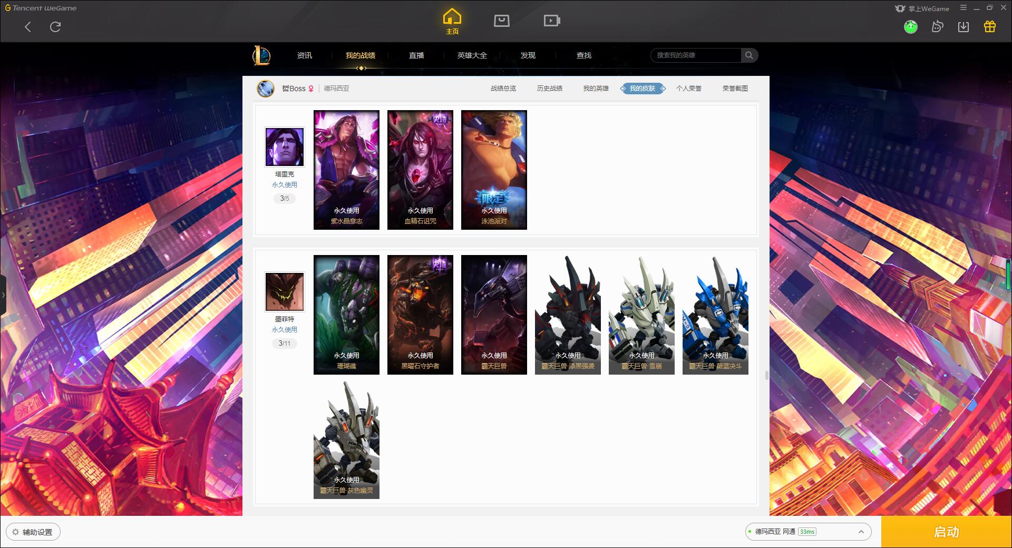The width and height of the screenshot is (1012, 548).
Task: Open the game controller sharing icon
Action: [x=937, y=27]
